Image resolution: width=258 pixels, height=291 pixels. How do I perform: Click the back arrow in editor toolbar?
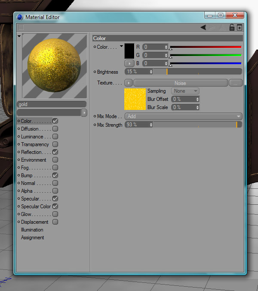pyautogui.click(x=203, y=28)
